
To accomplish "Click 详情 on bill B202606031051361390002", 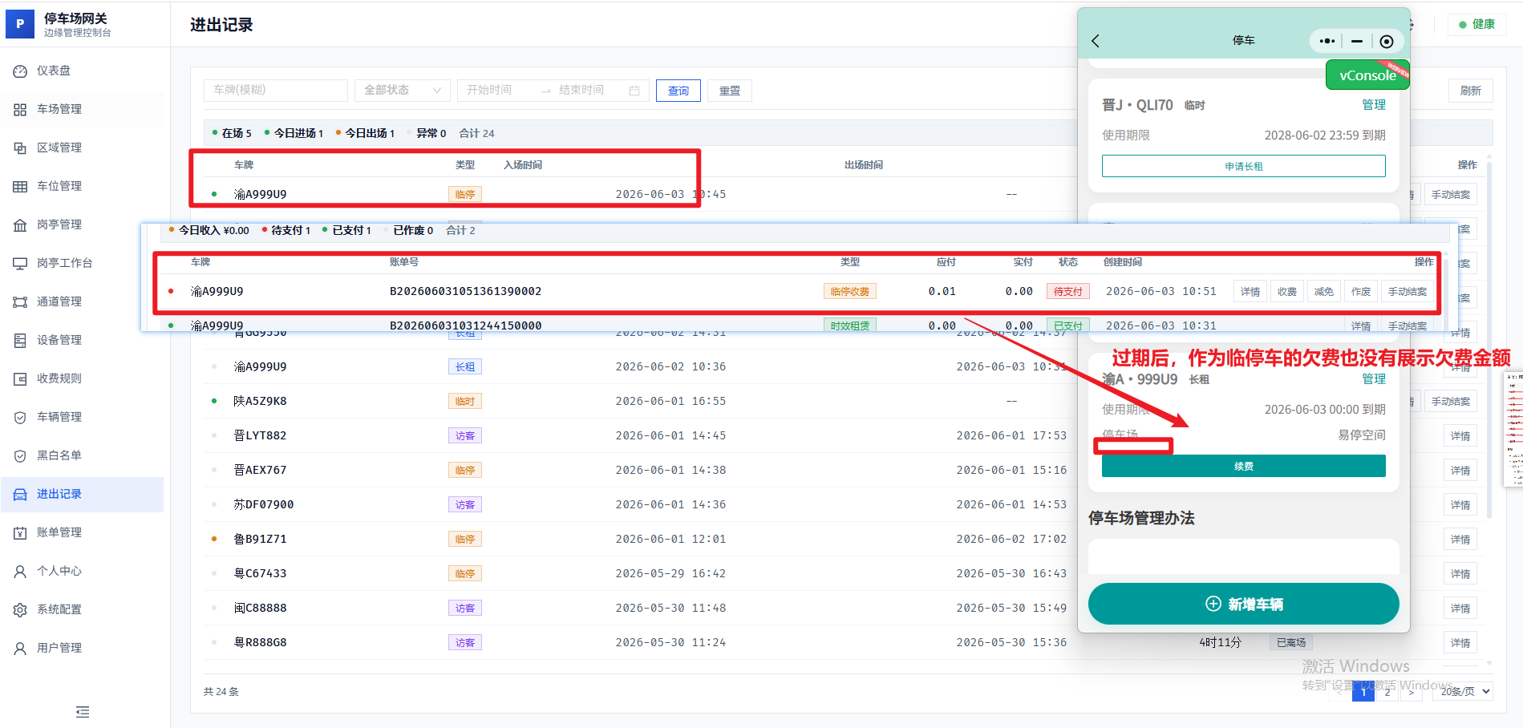I will click(1250, 291).
